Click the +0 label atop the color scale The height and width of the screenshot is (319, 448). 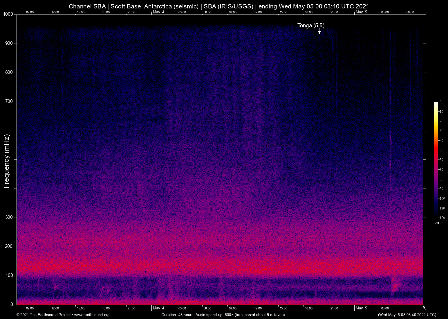click(440, 102)
